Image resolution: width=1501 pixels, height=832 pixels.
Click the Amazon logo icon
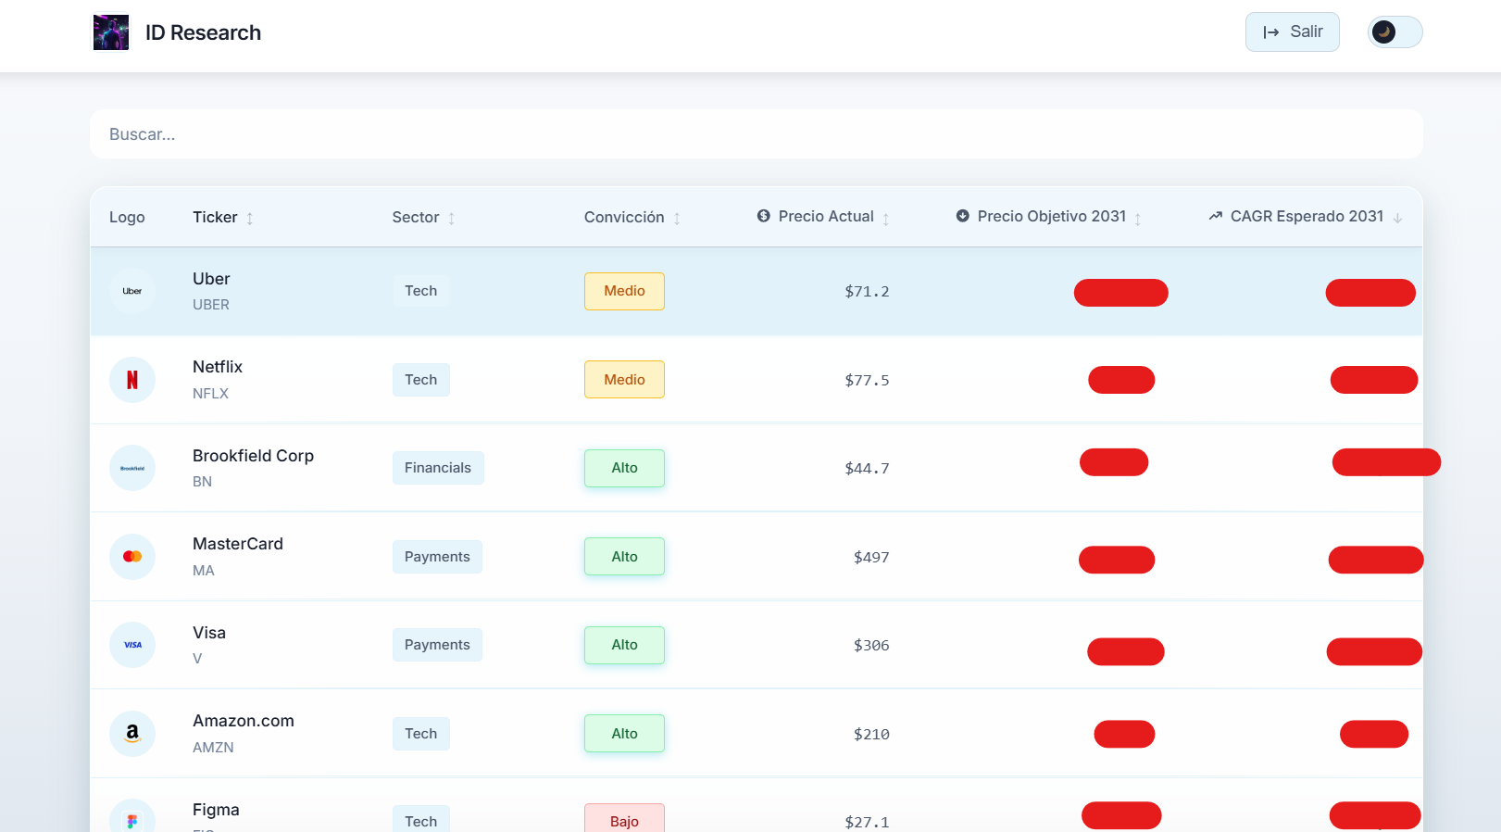click(132, 734)
